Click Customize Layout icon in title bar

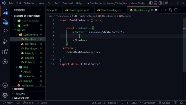[x=167, y=3]
